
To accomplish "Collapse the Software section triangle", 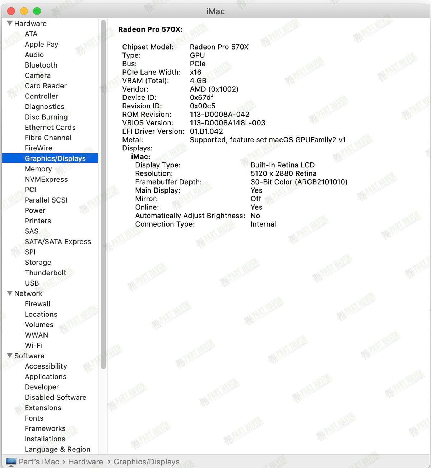I will click(x=10, y=356).
